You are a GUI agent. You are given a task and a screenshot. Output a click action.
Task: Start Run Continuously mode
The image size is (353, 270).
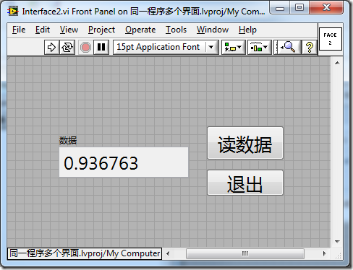click(67, 47)
